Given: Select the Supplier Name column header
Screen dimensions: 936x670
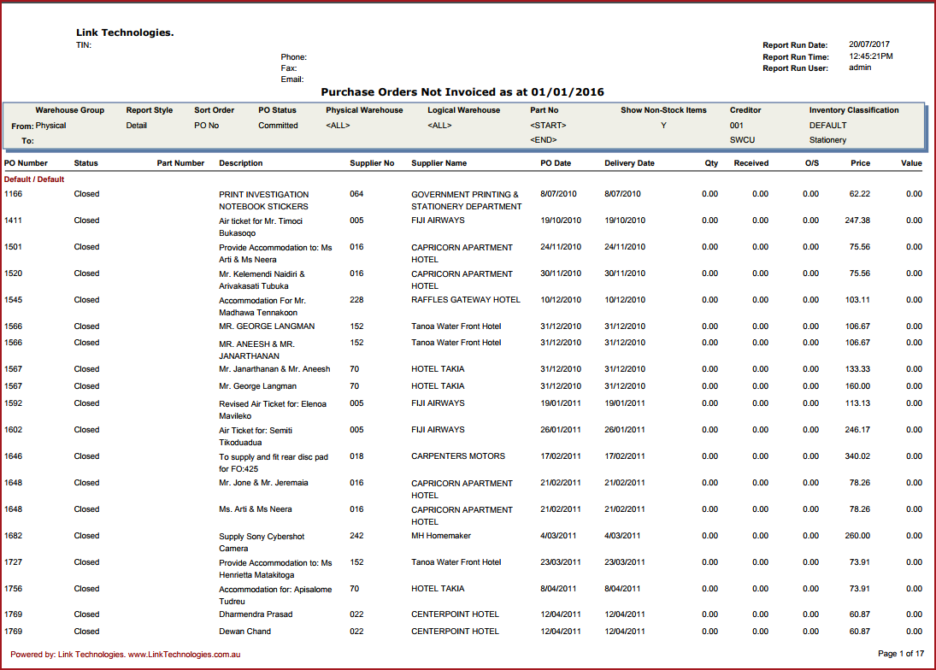Looking at the screenshot, I should [439, 163].
